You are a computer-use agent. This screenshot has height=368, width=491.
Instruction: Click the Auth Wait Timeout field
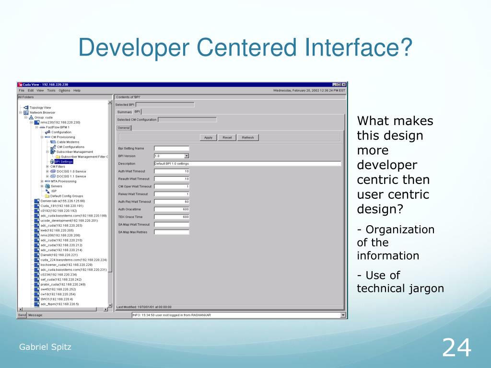(x=172, y=171)
